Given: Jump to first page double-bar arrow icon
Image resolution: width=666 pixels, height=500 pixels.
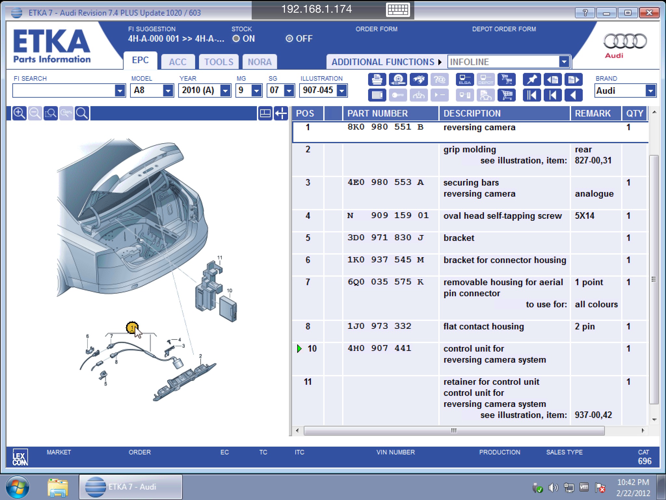Looking at the screenshot, I should click(532, 95).
